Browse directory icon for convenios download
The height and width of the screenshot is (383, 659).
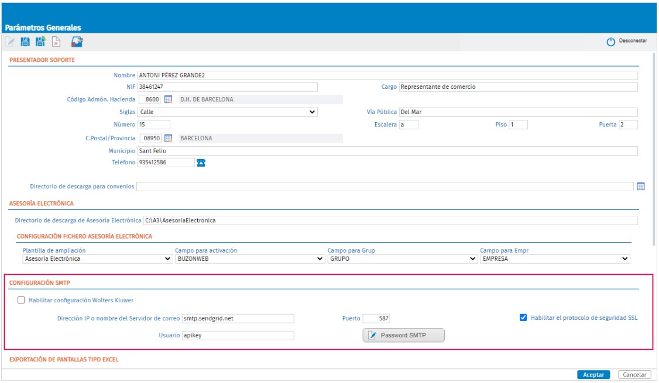640,187
